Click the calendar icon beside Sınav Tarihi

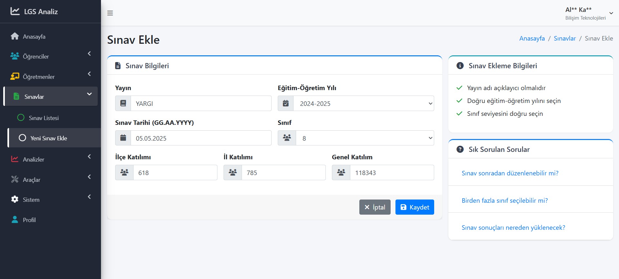coord(123,138)
